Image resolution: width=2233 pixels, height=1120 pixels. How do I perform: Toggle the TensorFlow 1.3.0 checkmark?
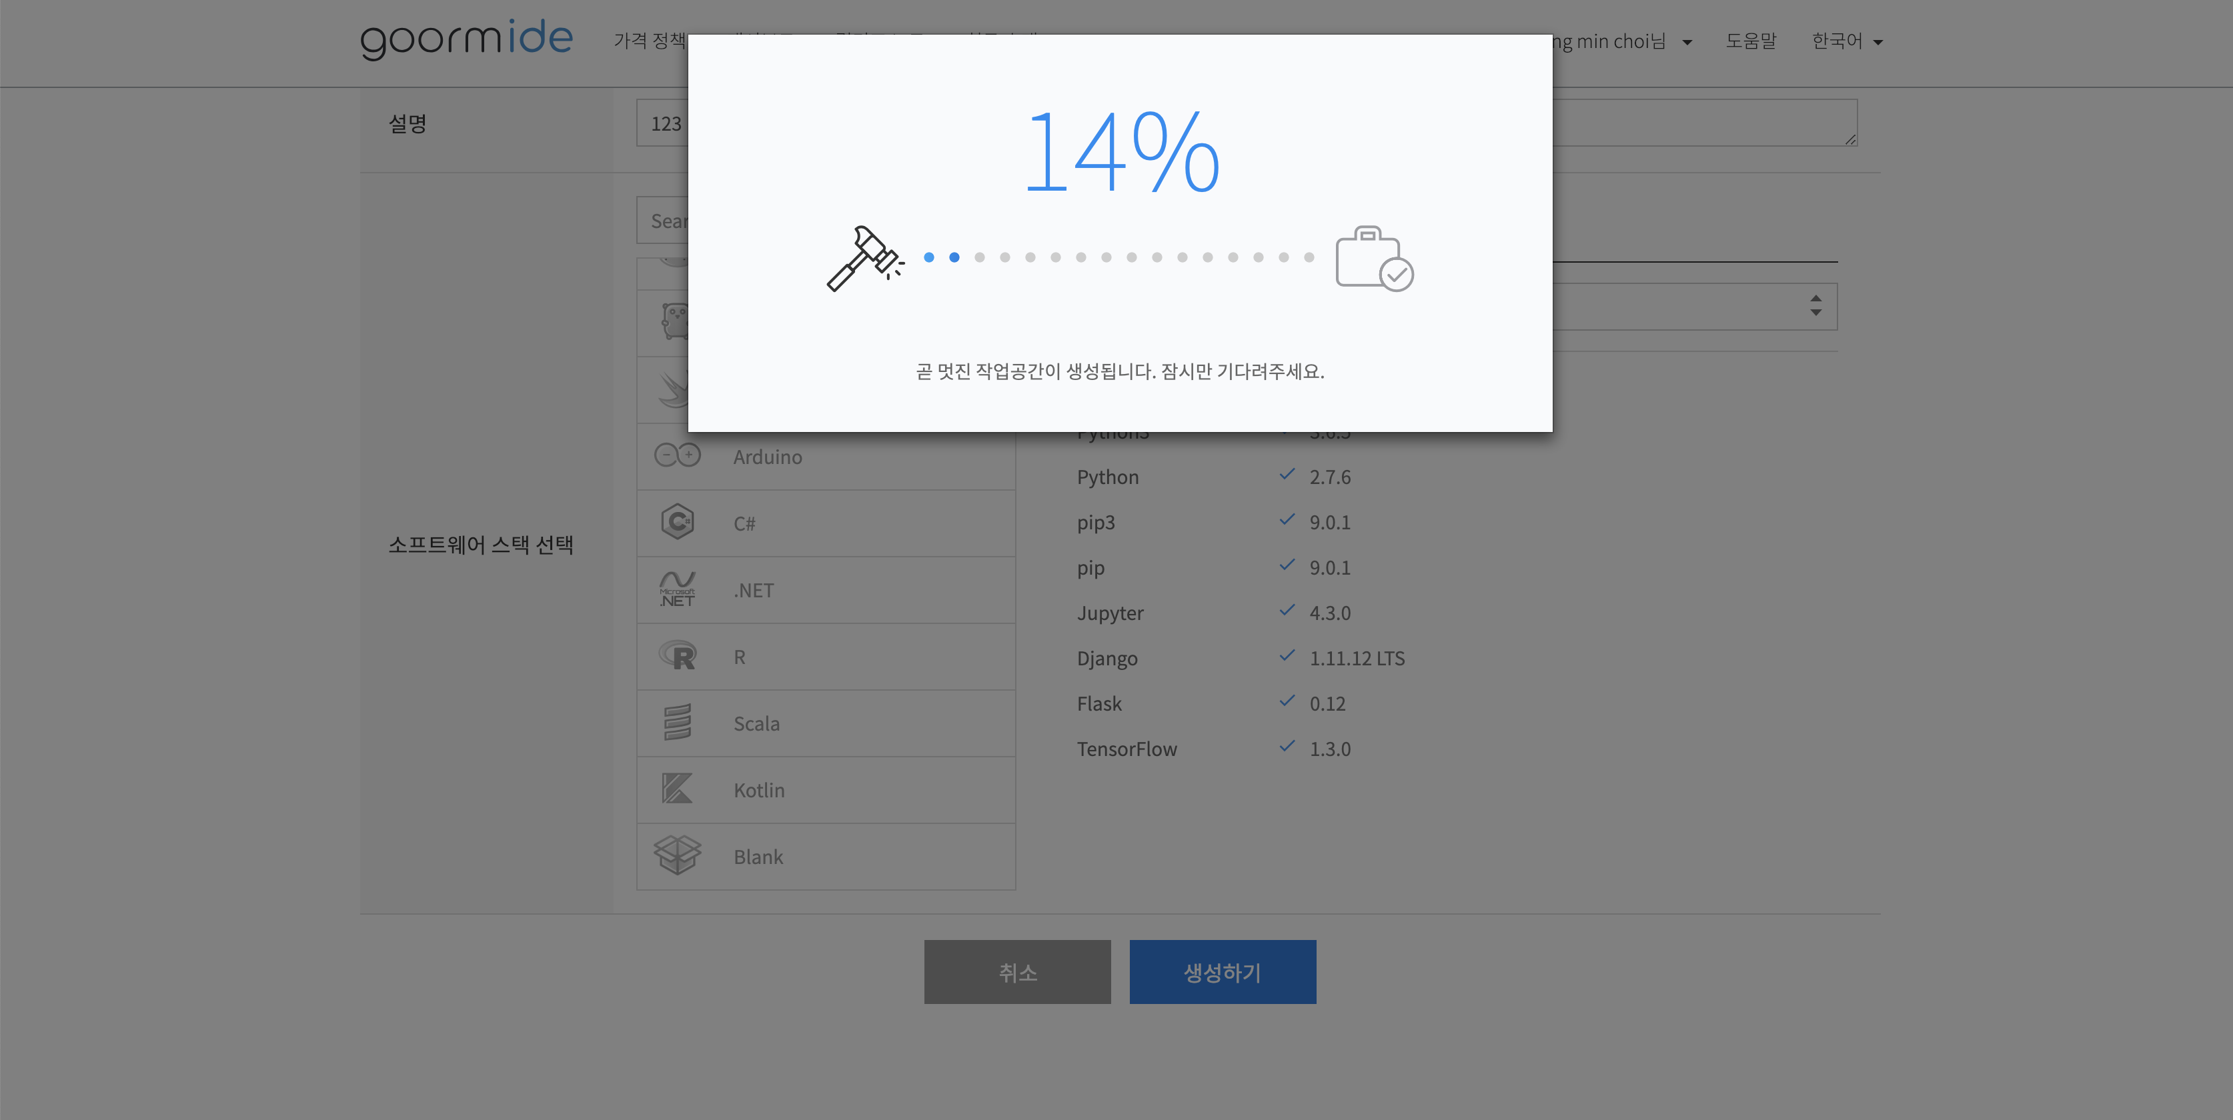point(1287,747)
